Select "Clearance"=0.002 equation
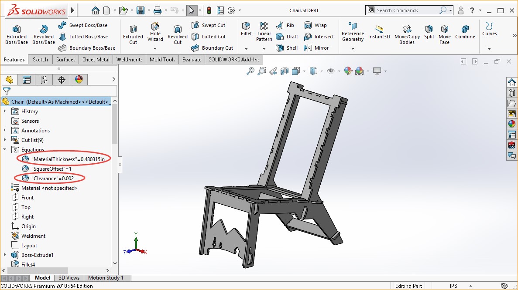 pos(48,178)
